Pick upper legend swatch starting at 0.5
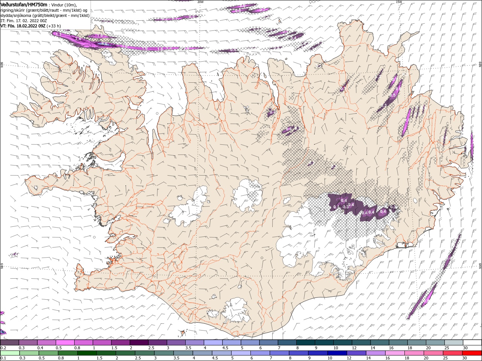The height and width of the screenshot is (361, 482). point(65,343)
